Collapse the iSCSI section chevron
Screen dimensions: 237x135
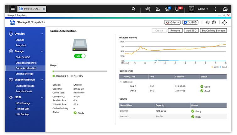click(42, 97)
